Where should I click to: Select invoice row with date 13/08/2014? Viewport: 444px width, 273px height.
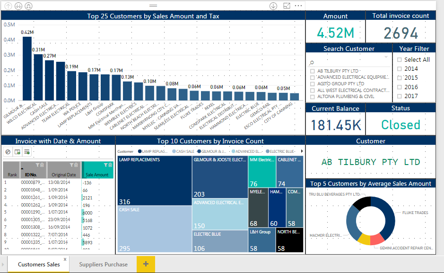[x=58, y=182]
